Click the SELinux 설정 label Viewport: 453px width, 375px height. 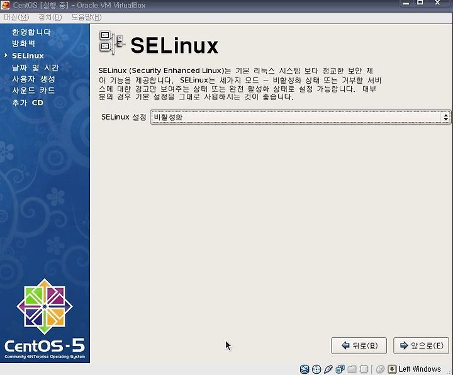[124, 117]
